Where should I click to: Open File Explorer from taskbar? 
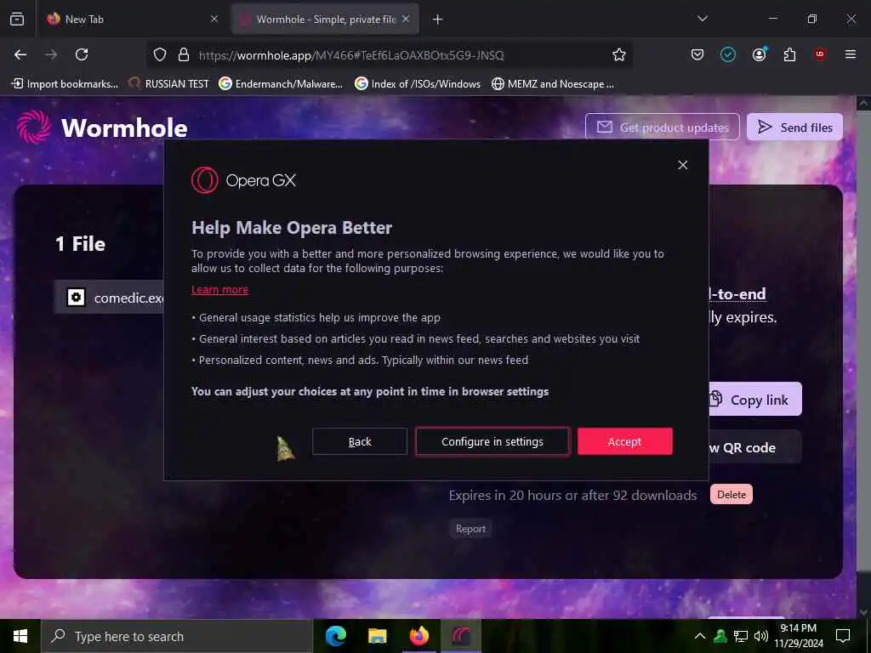tap(377, 636)
